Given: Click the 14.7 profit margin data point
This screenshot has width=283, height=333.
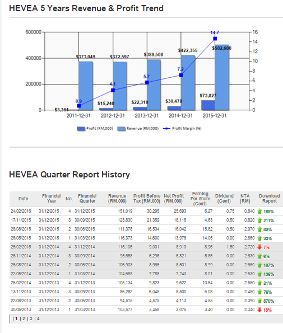Looking at the screenshot, I should pyautogui.click(x=215, y=39).
